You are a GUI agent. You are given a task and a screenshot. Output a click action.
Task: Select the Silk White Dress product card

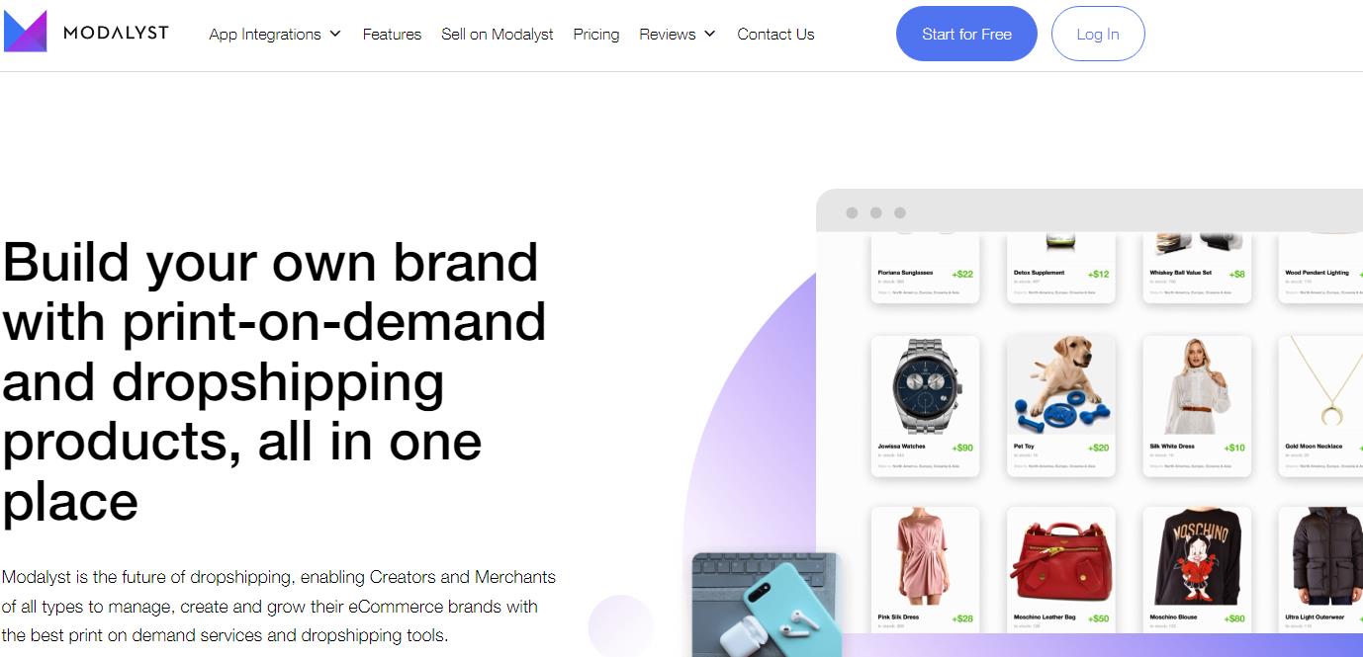point(1197,406)
